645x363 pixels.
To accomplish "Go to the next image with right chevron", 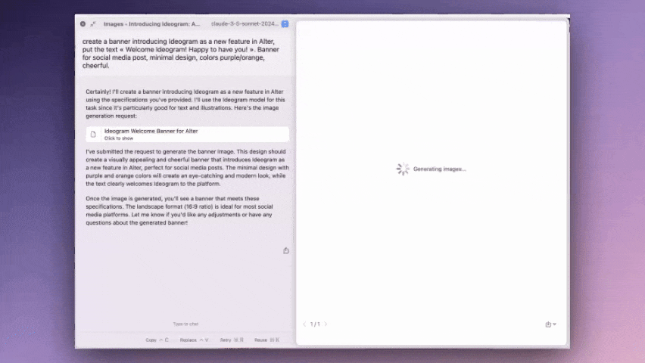I will [326, 324].
